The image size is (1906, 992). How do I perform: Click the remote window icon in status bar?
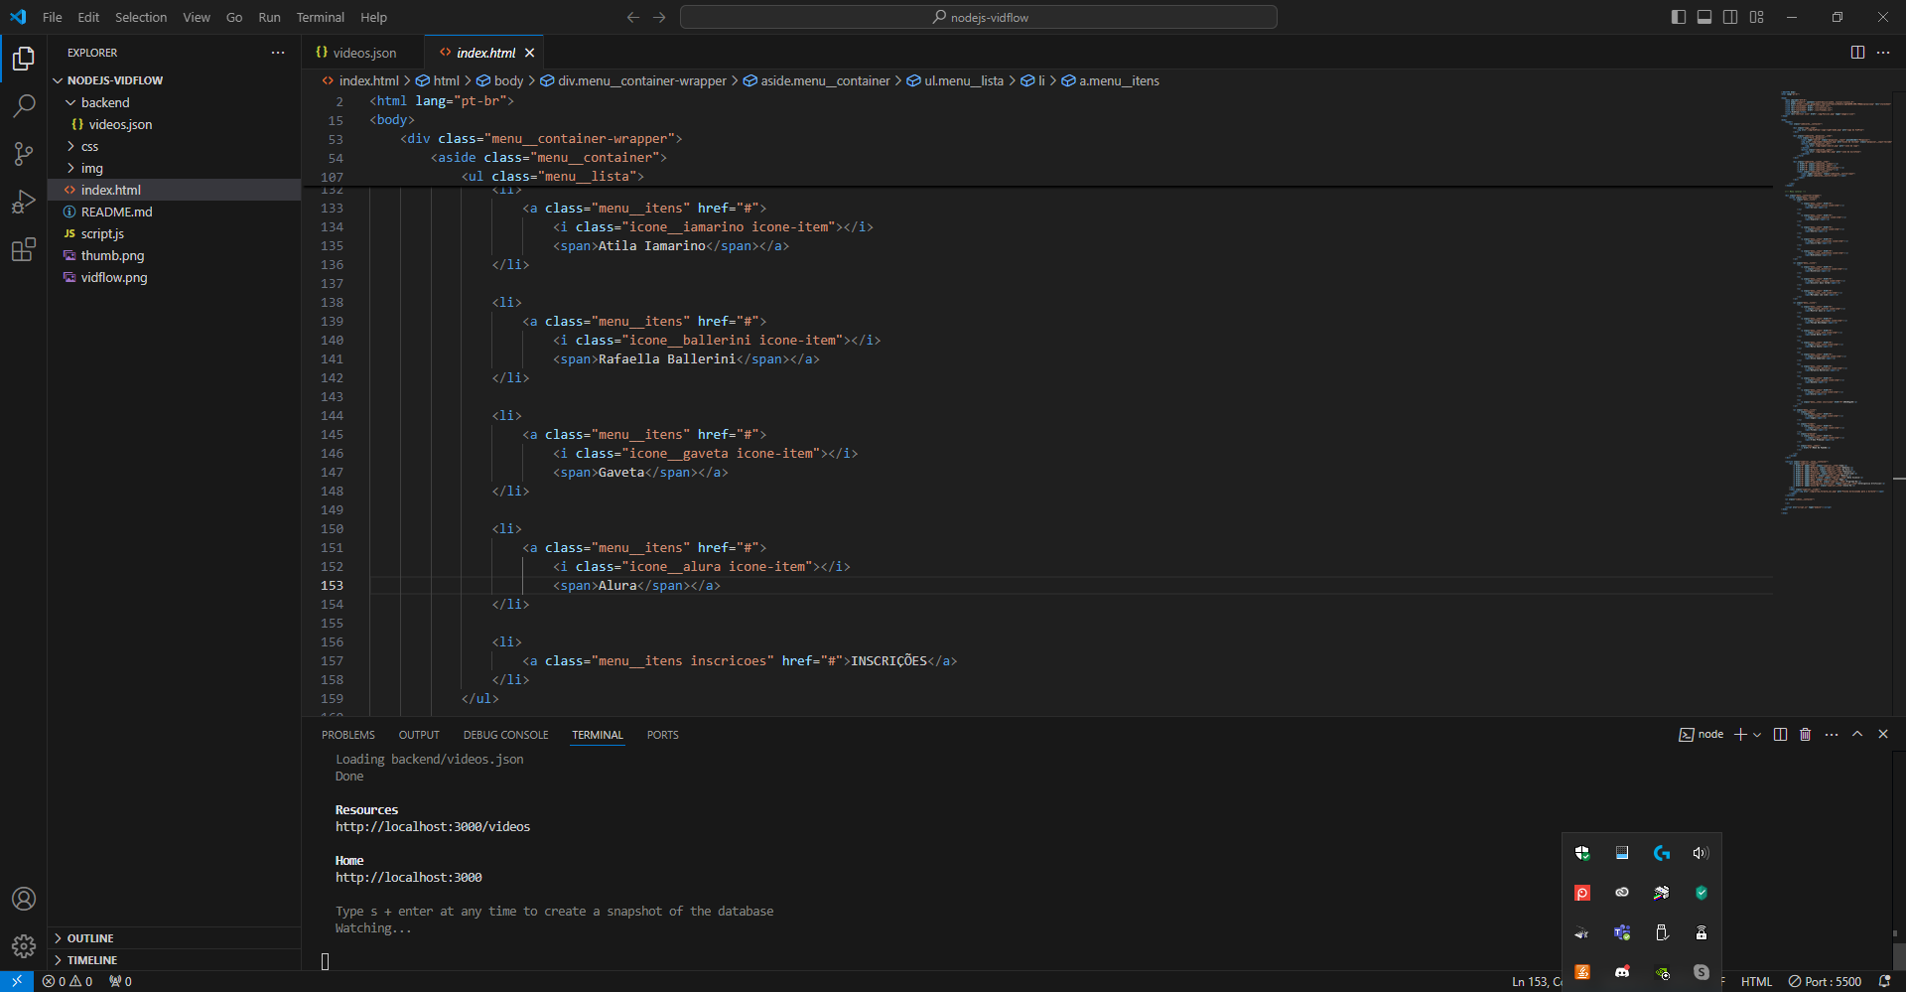[x=17, y=981]
